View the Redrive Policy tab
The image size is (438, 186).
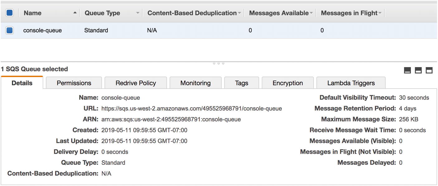(135, 83)
